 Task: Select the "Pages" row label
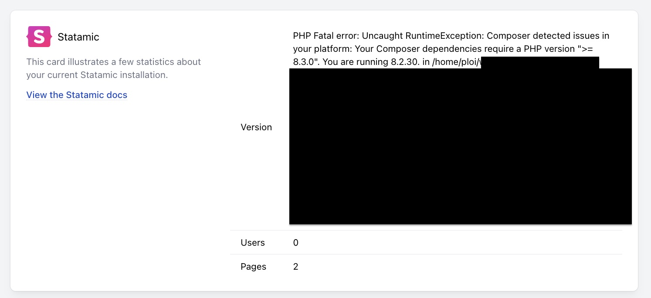pos(253,267)
